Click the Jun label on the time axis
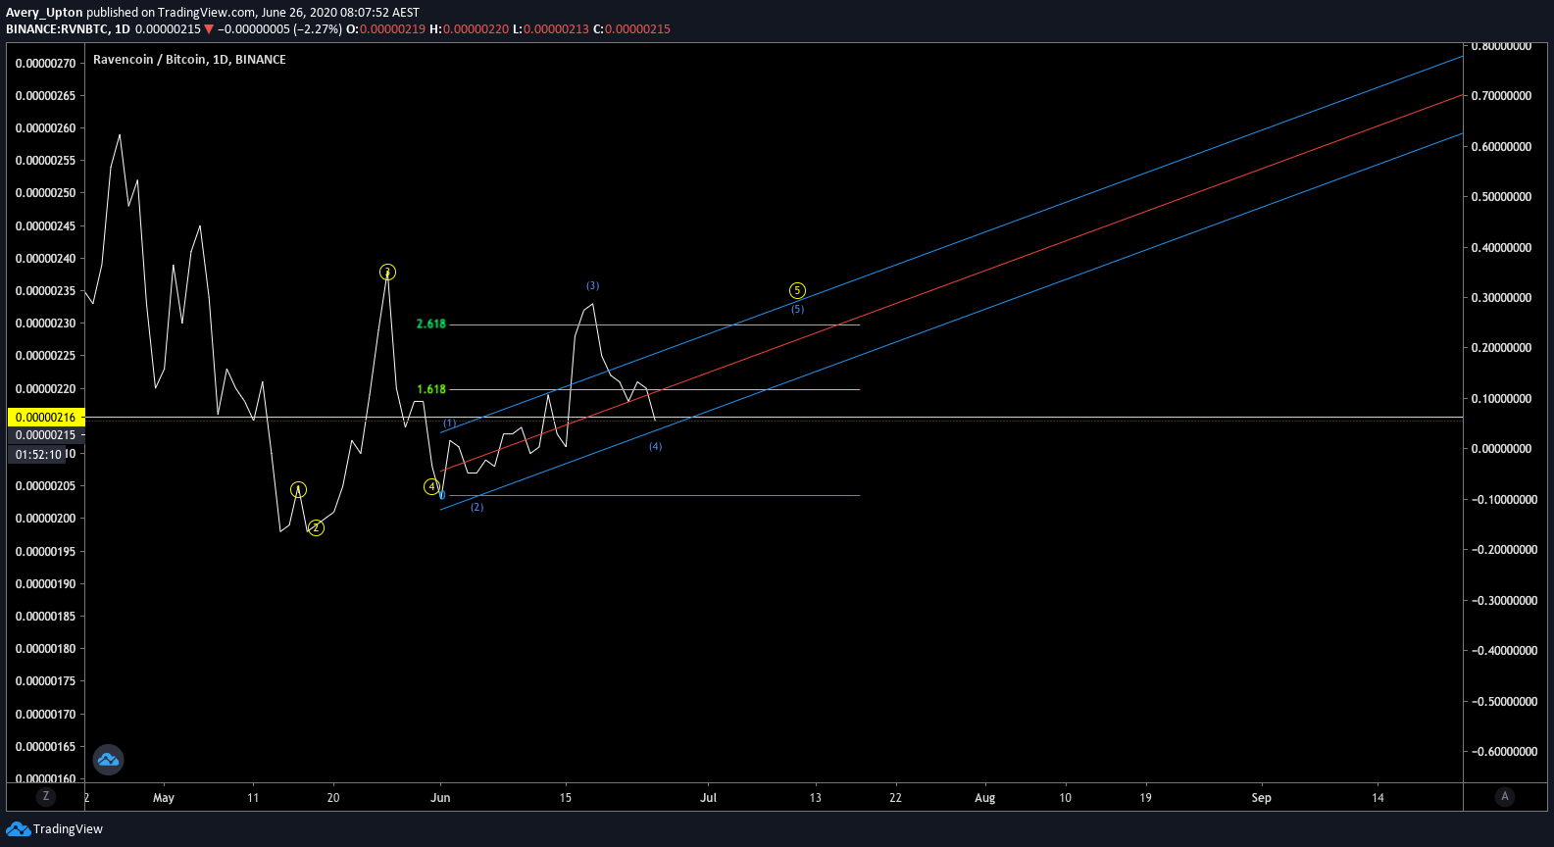Image resolution: width=1554 pixels, height=847 pixels. [x=440, y=798]
